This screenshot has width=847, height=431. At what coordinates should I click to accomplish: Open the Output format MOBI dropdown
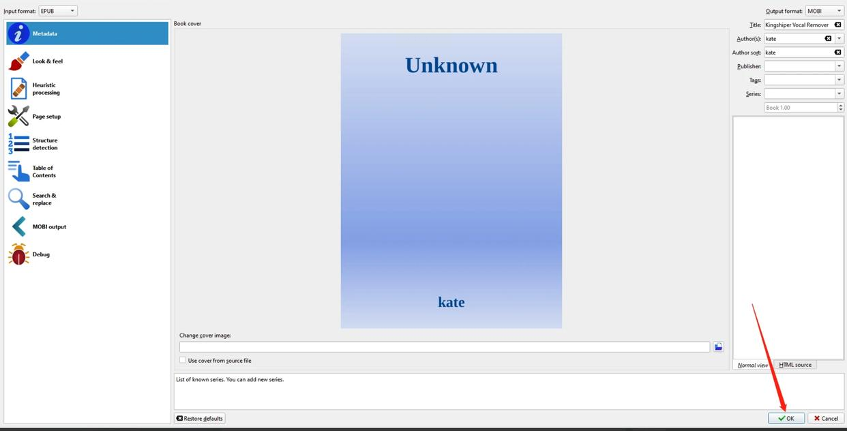(824, 11)
